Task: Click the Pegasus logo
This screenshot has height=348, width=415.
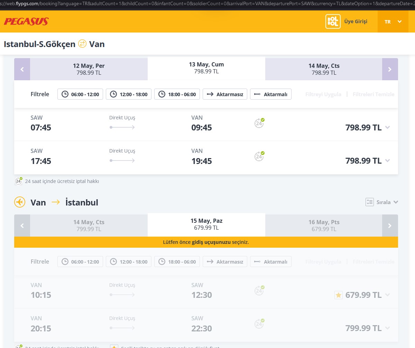Action: [26, 21]
